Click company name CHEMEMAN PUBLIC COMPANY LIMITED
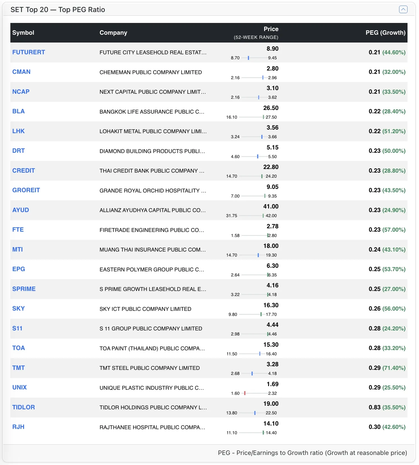This screenshot has height=465, width=419. pyautogui.click(x=151, y=72)
